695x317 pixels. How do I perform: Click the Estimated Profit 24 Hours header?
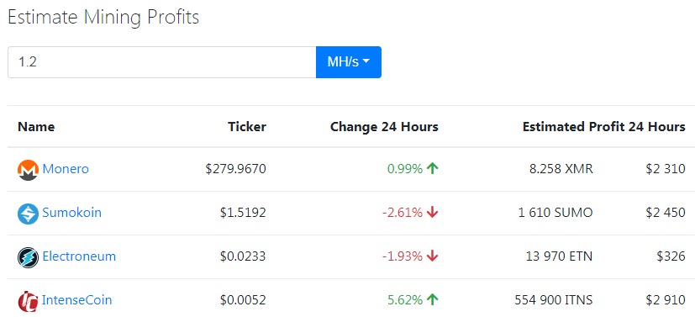coord(603,127)
